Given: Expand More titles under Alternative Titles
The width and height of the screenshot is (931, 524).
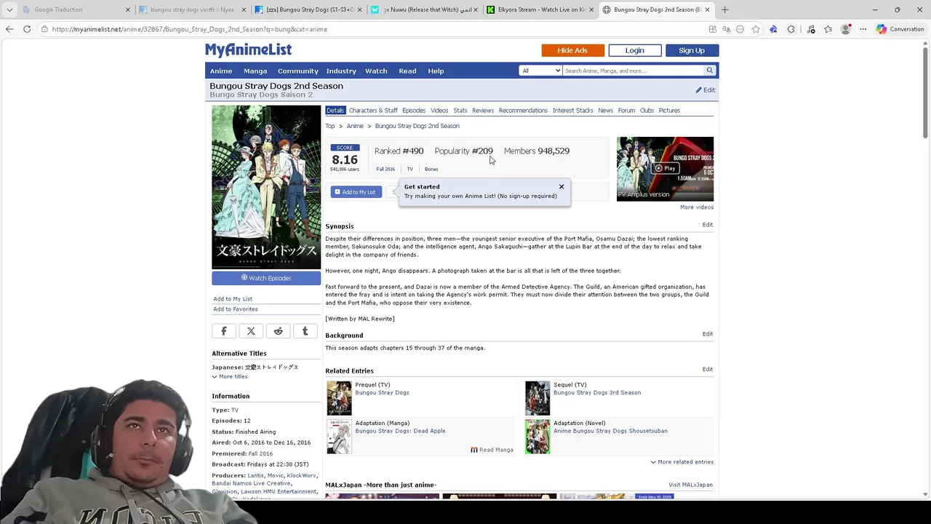Looking at the screenshot, I should (230, 377).
